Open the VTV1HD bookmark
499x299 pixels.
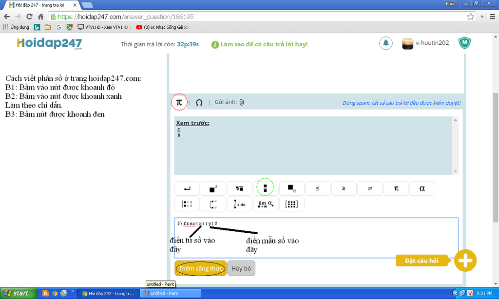click(x=104, y=27)
